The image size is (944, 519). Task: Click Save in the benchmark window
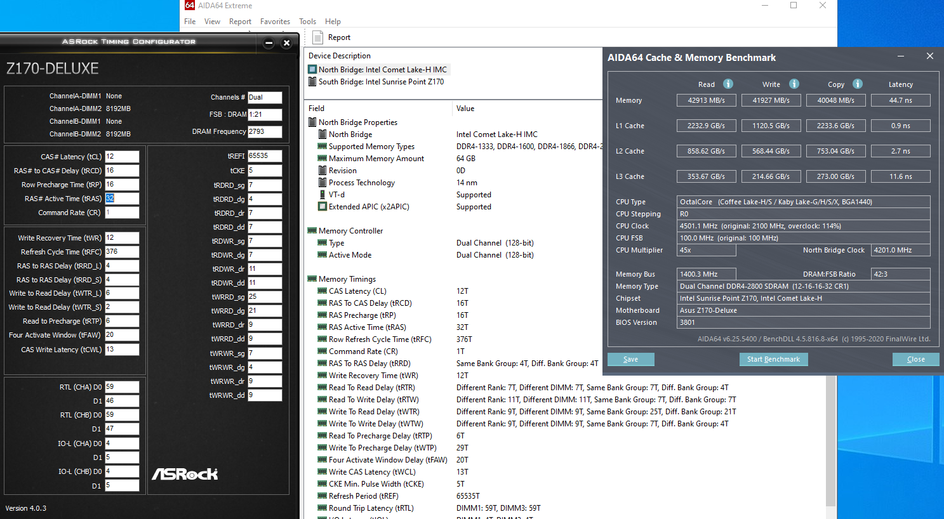pos(630,359)
